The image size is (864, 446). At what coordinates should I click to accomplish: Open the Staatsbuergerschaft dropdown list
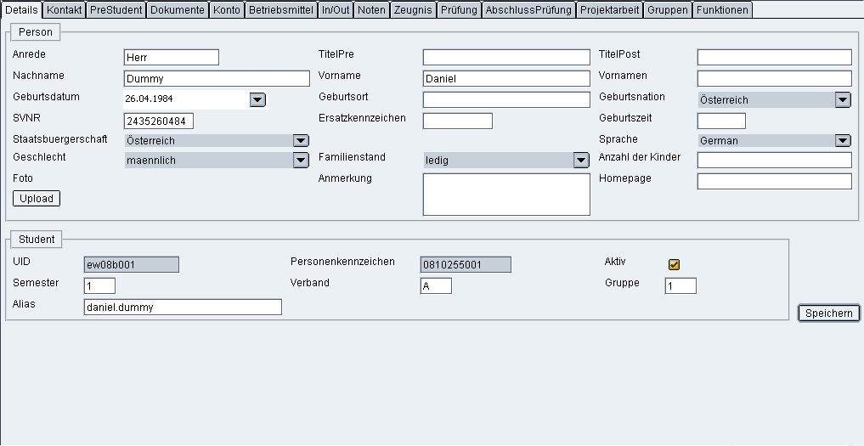point(301,141)
